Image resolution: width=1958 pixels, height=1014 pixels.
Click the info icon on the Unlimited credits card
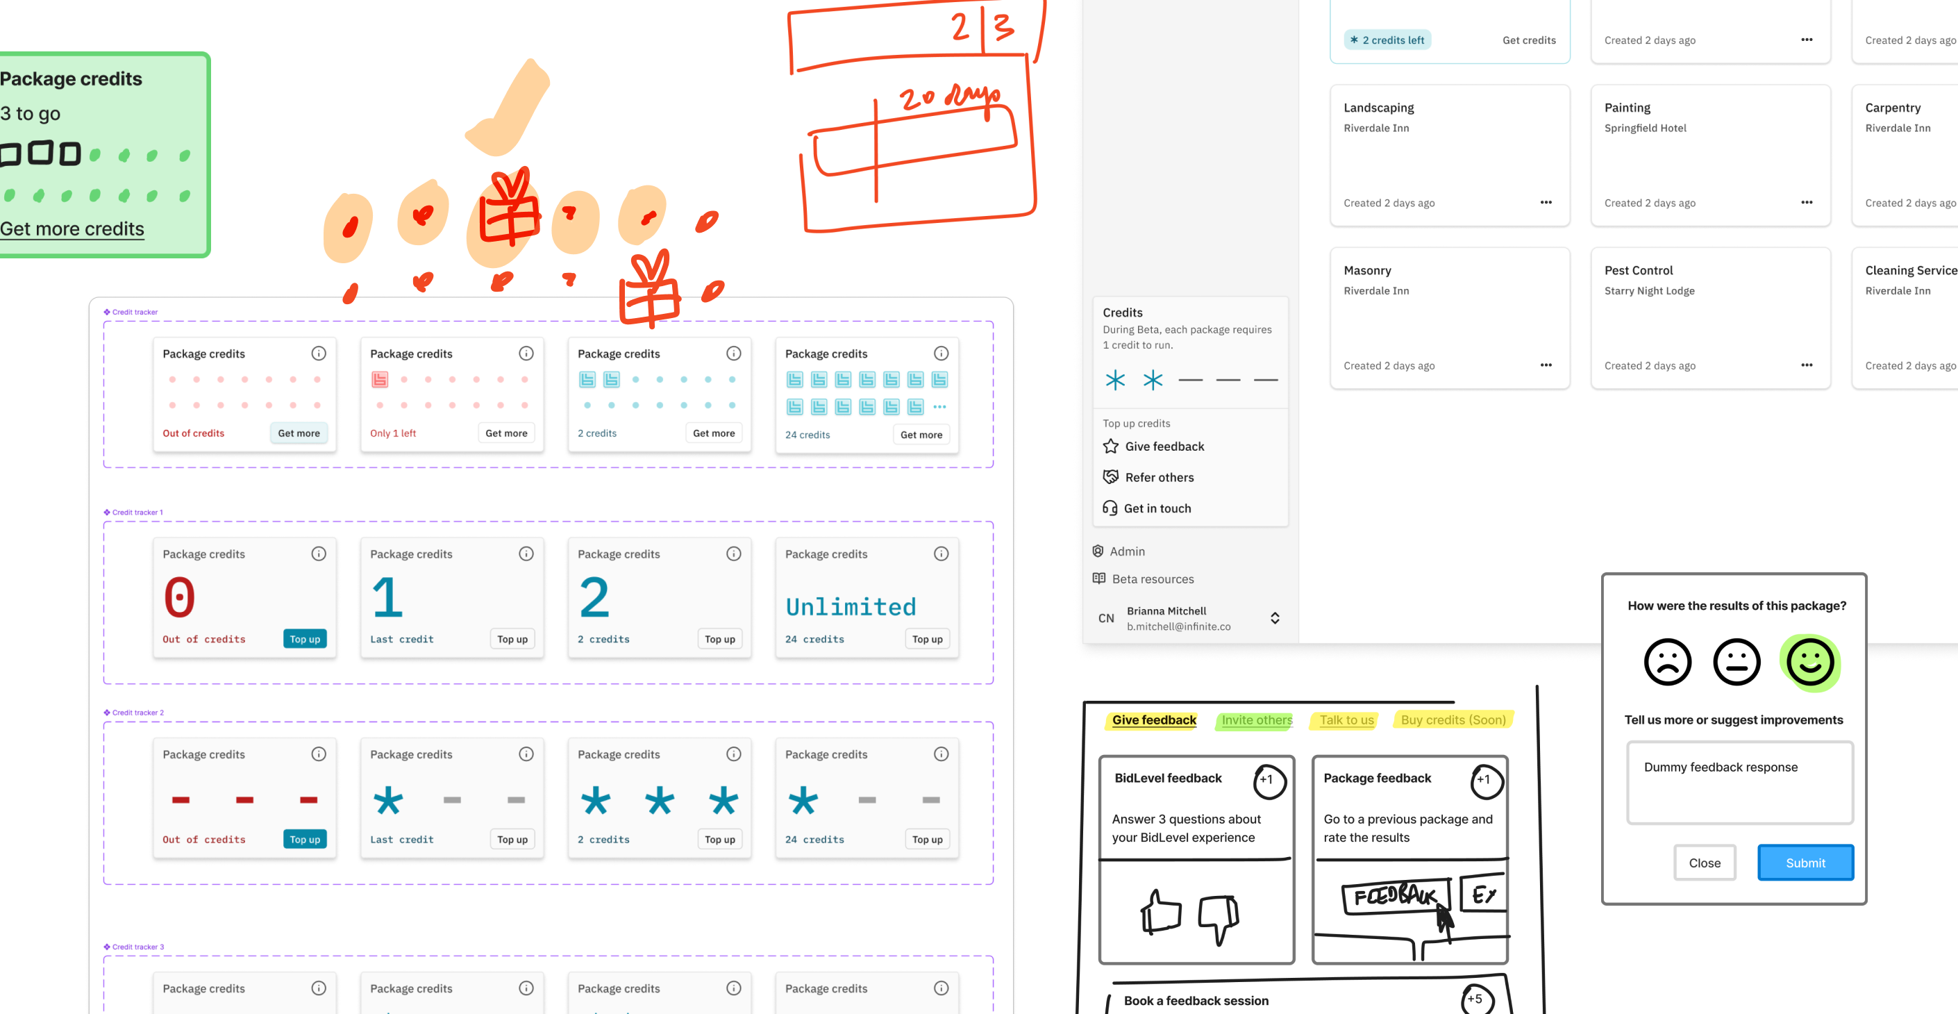click(x=941, y=554)
